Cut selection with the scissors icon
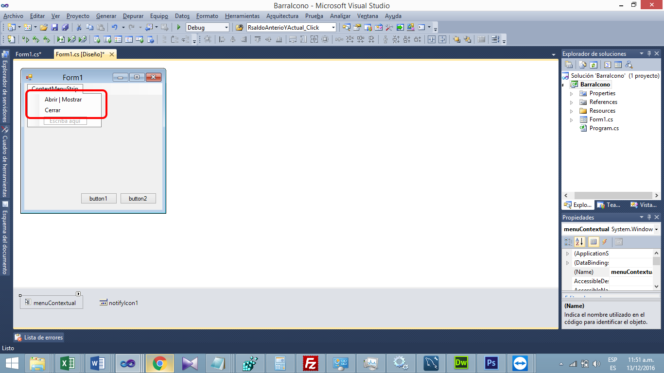 79,28
